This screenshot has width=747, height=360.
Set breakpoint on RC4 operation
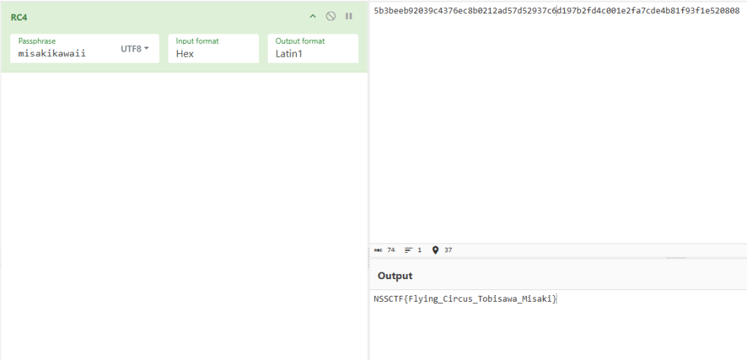[x=349, y=16]
